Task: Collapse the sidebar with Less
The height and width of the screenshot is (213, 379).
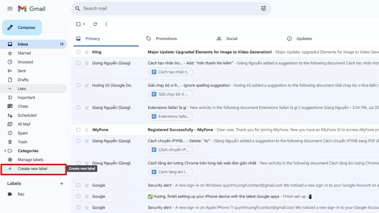Action: 22,89
